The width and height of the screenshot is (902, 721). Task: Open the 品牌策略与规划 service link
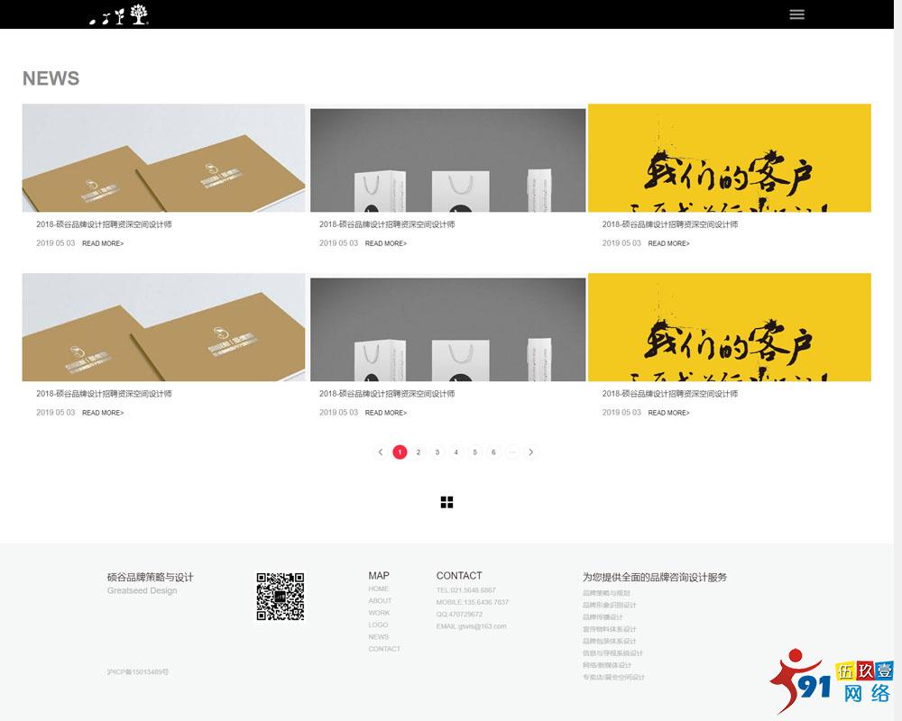[606, 593]
